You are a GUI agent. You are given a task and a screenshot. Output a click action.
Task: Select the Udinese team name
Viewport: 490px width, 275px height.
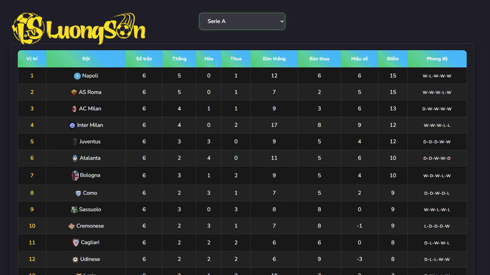tap(89, 259)
